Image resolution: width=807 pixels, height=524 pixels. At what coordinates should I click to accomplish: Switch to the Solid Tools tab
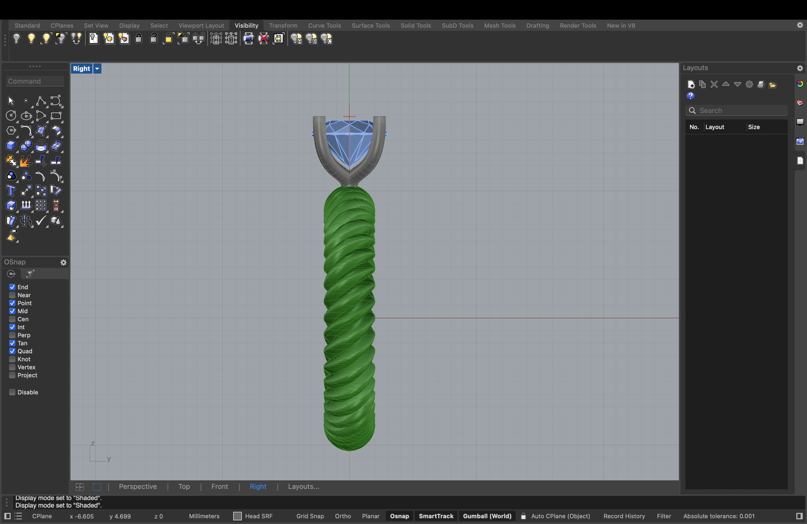(x=416, y=25)
